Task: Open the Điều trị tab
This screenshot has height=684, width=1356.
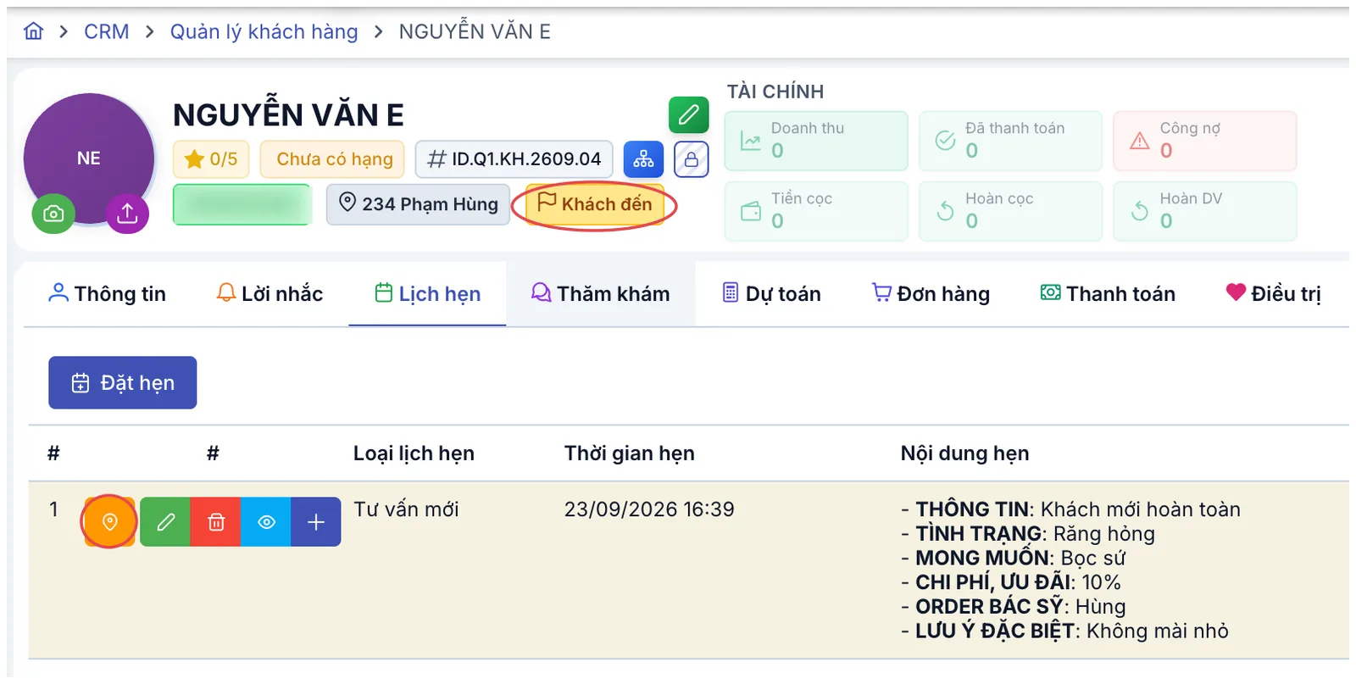Action: [x=1273, y=294]
